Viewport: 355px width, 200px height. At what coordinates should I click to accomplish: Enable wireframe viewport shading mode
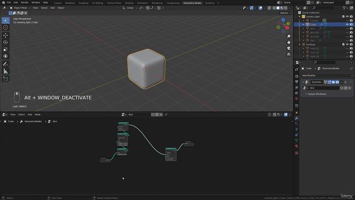point(274,8)
